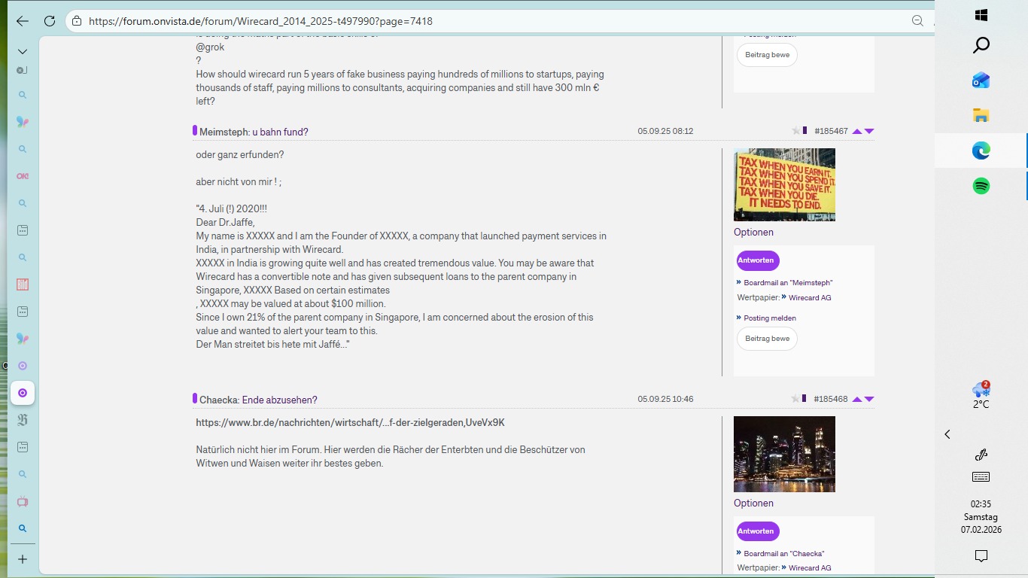
Task: Click the browser back arrow
Action: [23, 21]
